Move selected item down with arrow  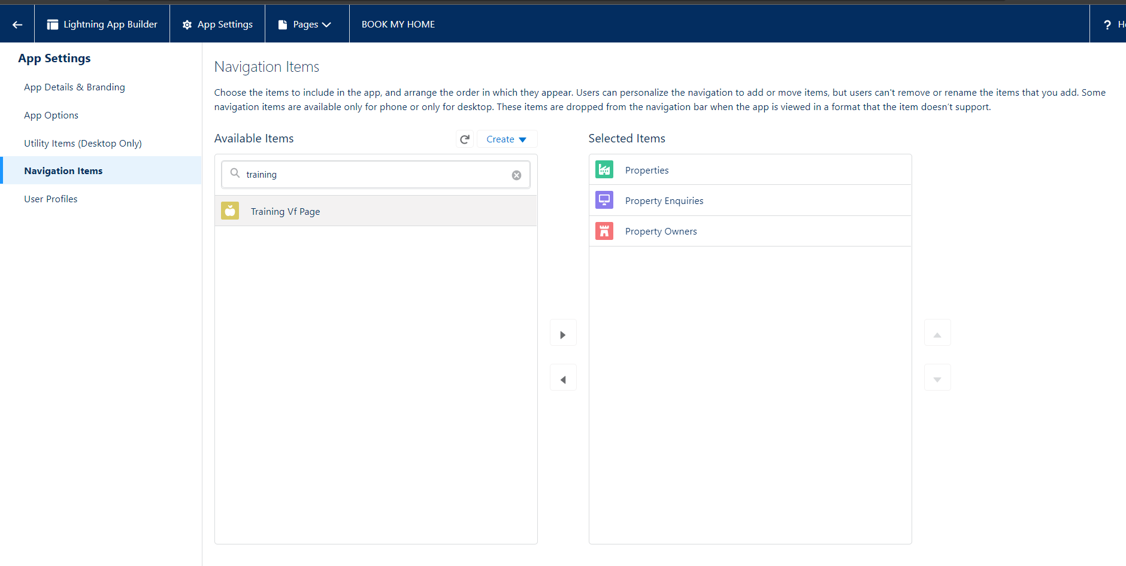[x=937, y=379]
